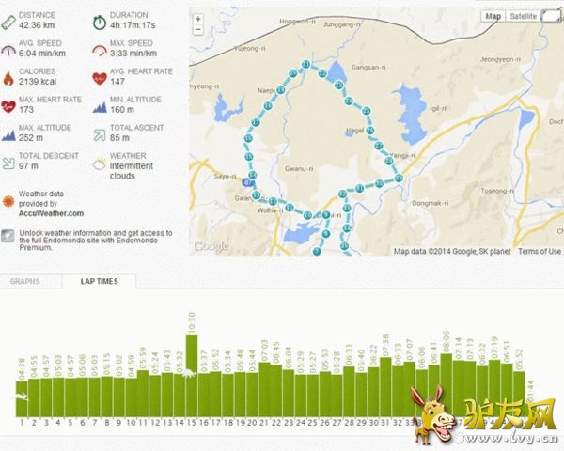Image resolution: width=564 pixels, height=451 pixels.
Task: Click the total ascent arrow icon
Action: tap(100, 132)
